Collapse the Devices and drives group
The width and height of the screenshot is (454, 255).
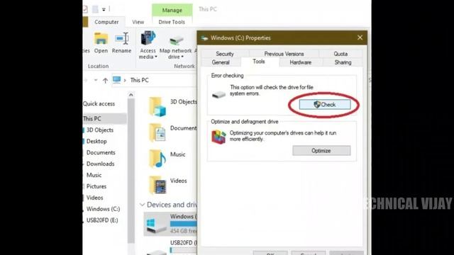pyautogui.click(x=142, y=205)
